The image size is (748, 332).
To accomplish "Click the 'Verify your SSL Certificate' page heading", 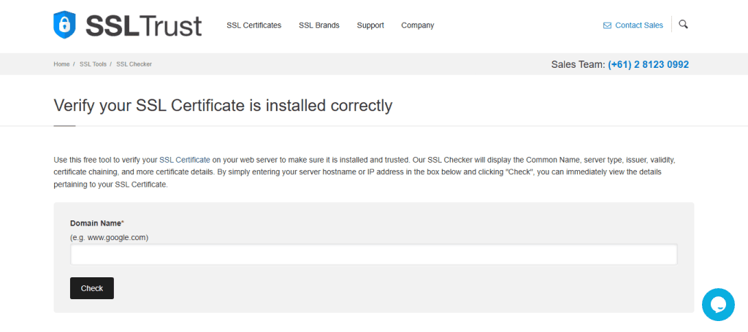I will point(223,106).
